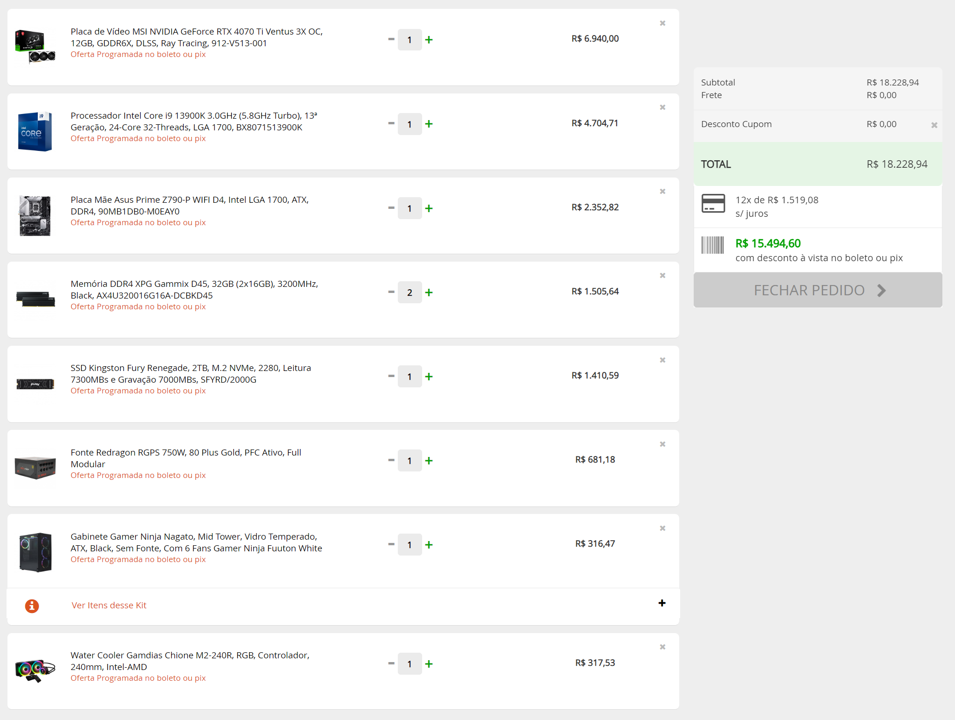
Task: Click the R$ 1.410,59 item price
Action: [x=595, y=376]
